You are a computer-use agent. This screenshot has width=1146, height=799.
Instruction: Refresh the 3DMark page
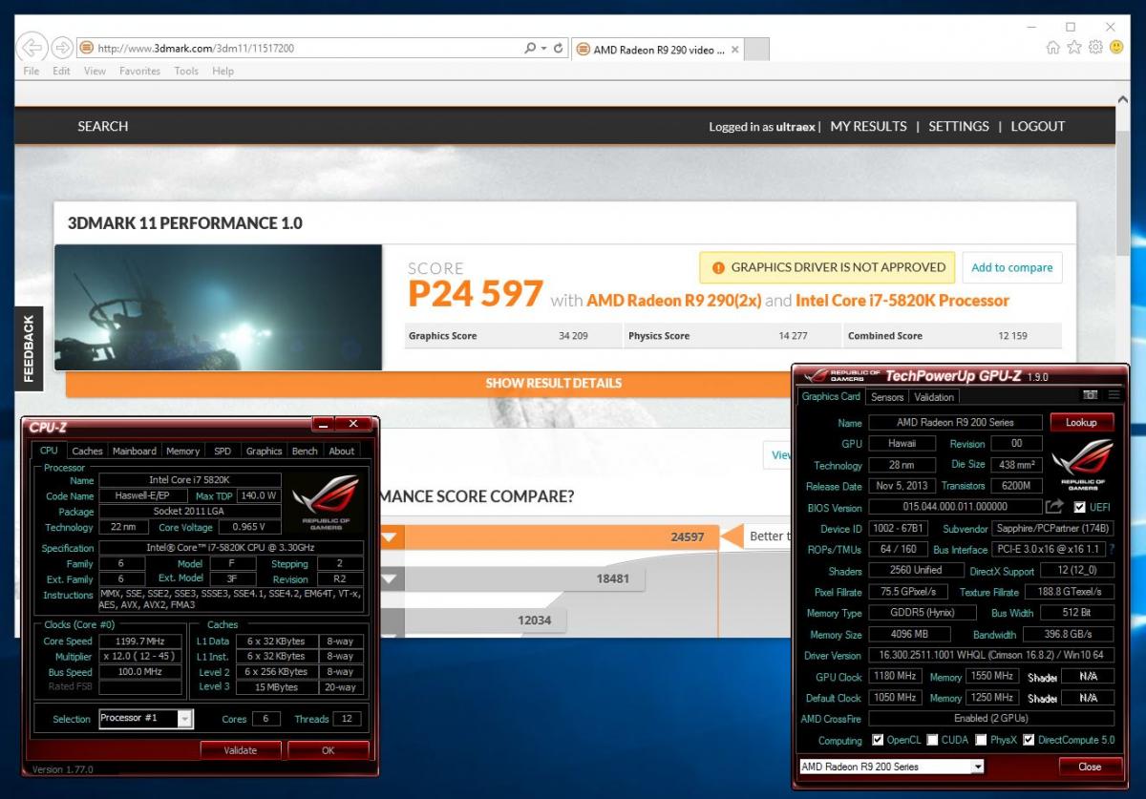559,48
